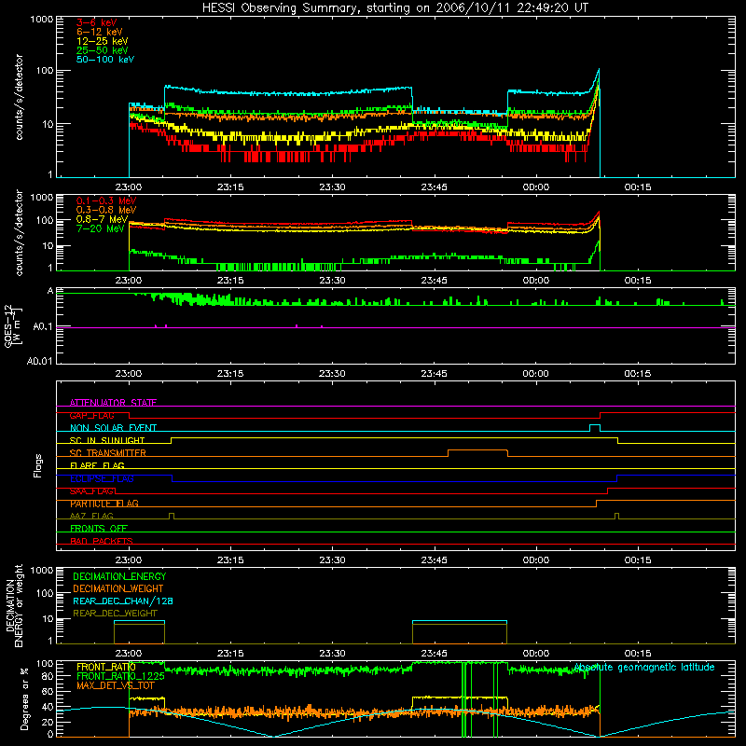Select the green 7-20 MeV legend entry

click(x=100, y=228)
